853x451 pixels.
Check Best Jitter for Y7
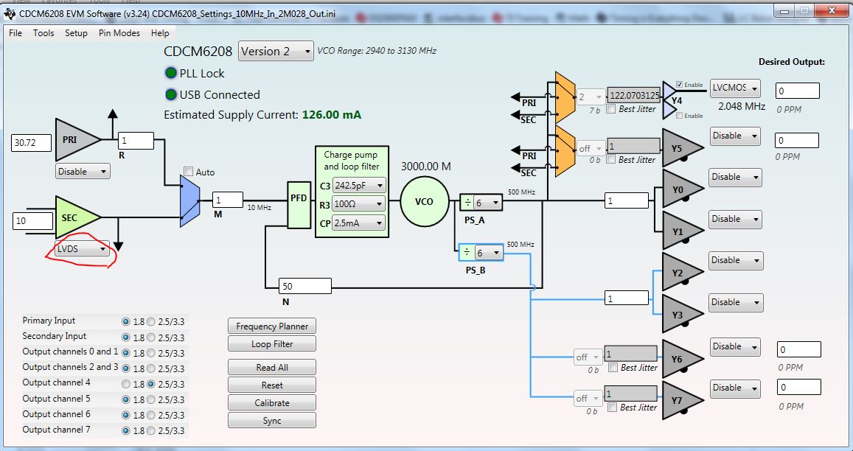tap(613, 408)
